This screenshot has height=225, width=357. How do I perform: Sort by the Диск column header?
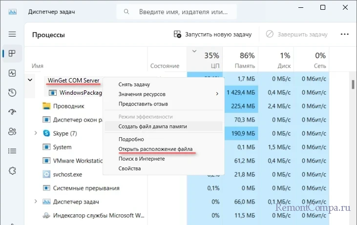[276, 59]
